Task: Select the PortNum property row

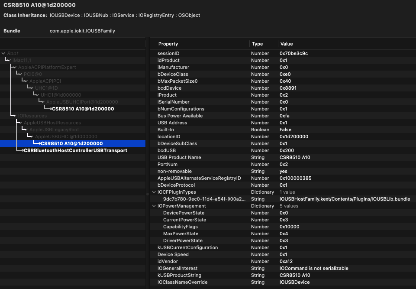Action: [283, 164]
